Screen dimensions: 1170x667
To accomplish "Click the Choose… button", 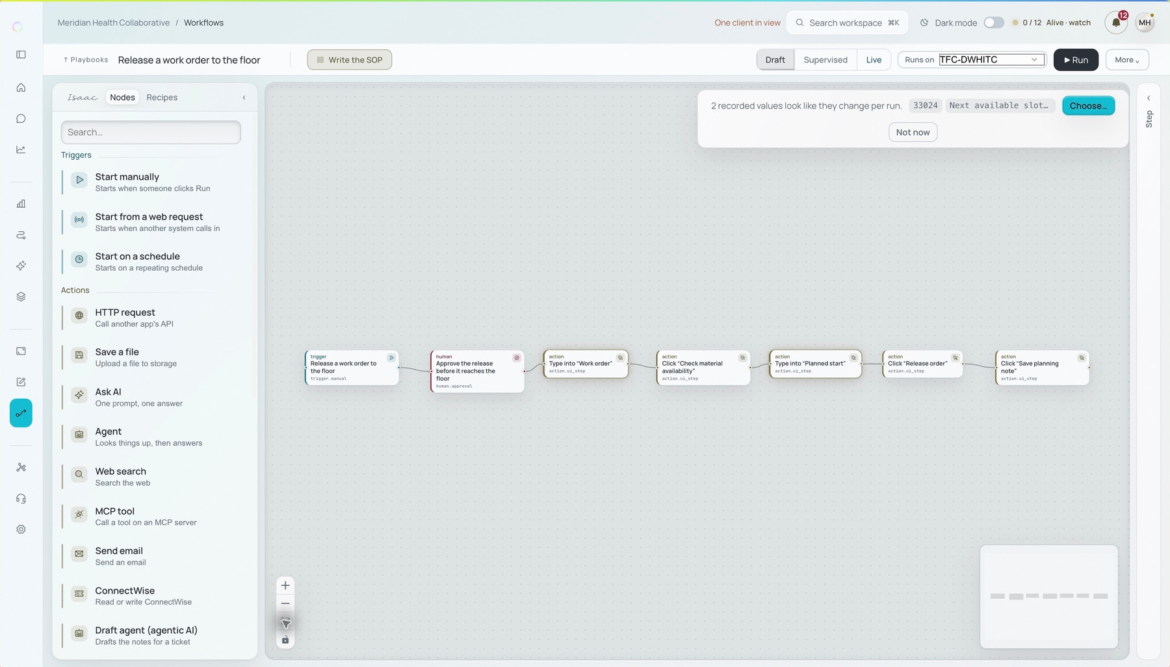I will pyautogui.click(x=1088, y=106).
